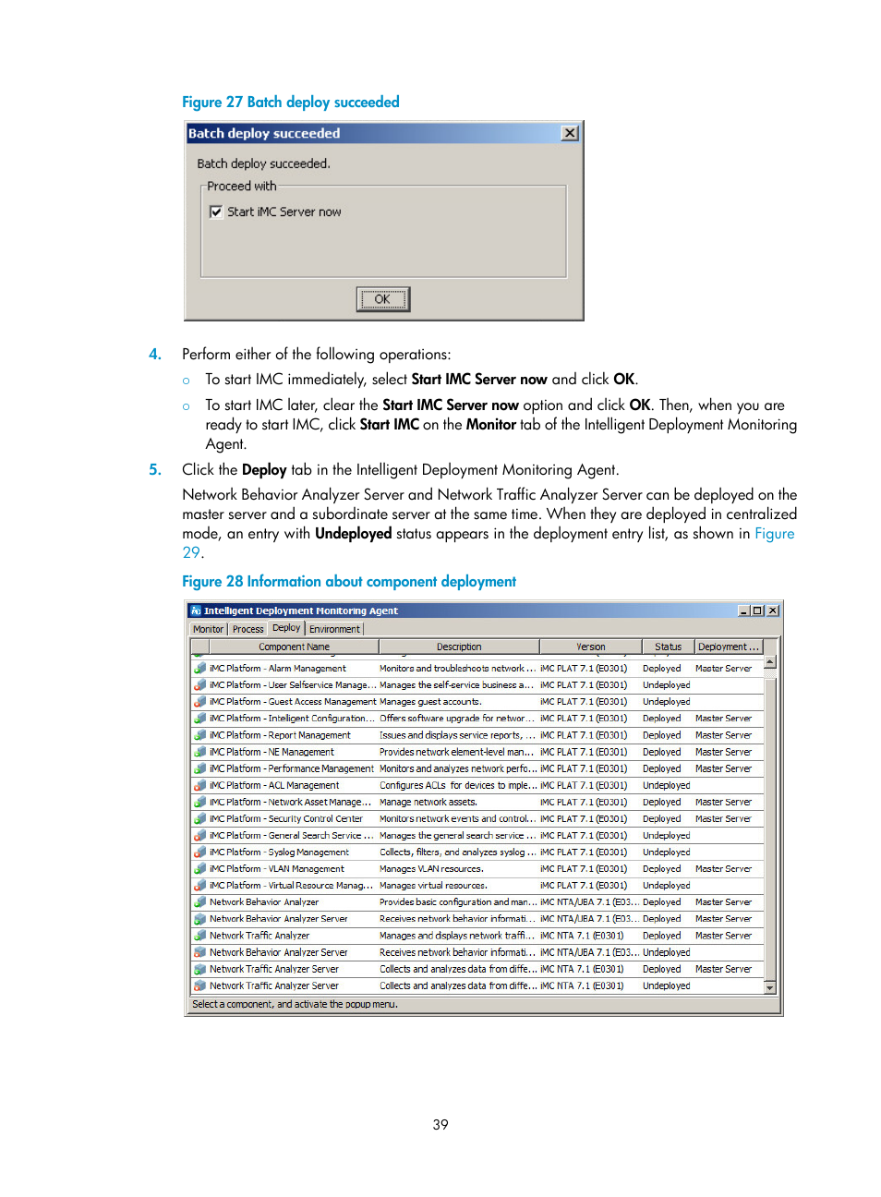Click icon for Network Behavior Analyzer row
Image resolution: width=881 pixels, height=1197 pixels.
[199, 901]
